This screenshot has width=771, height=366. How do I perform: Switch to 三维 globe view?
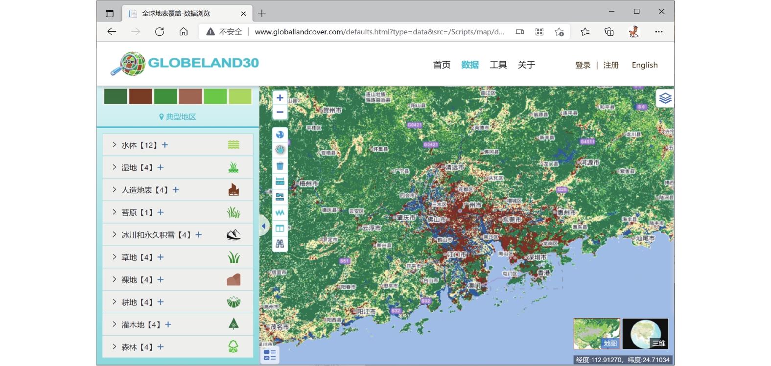[645, 334]
